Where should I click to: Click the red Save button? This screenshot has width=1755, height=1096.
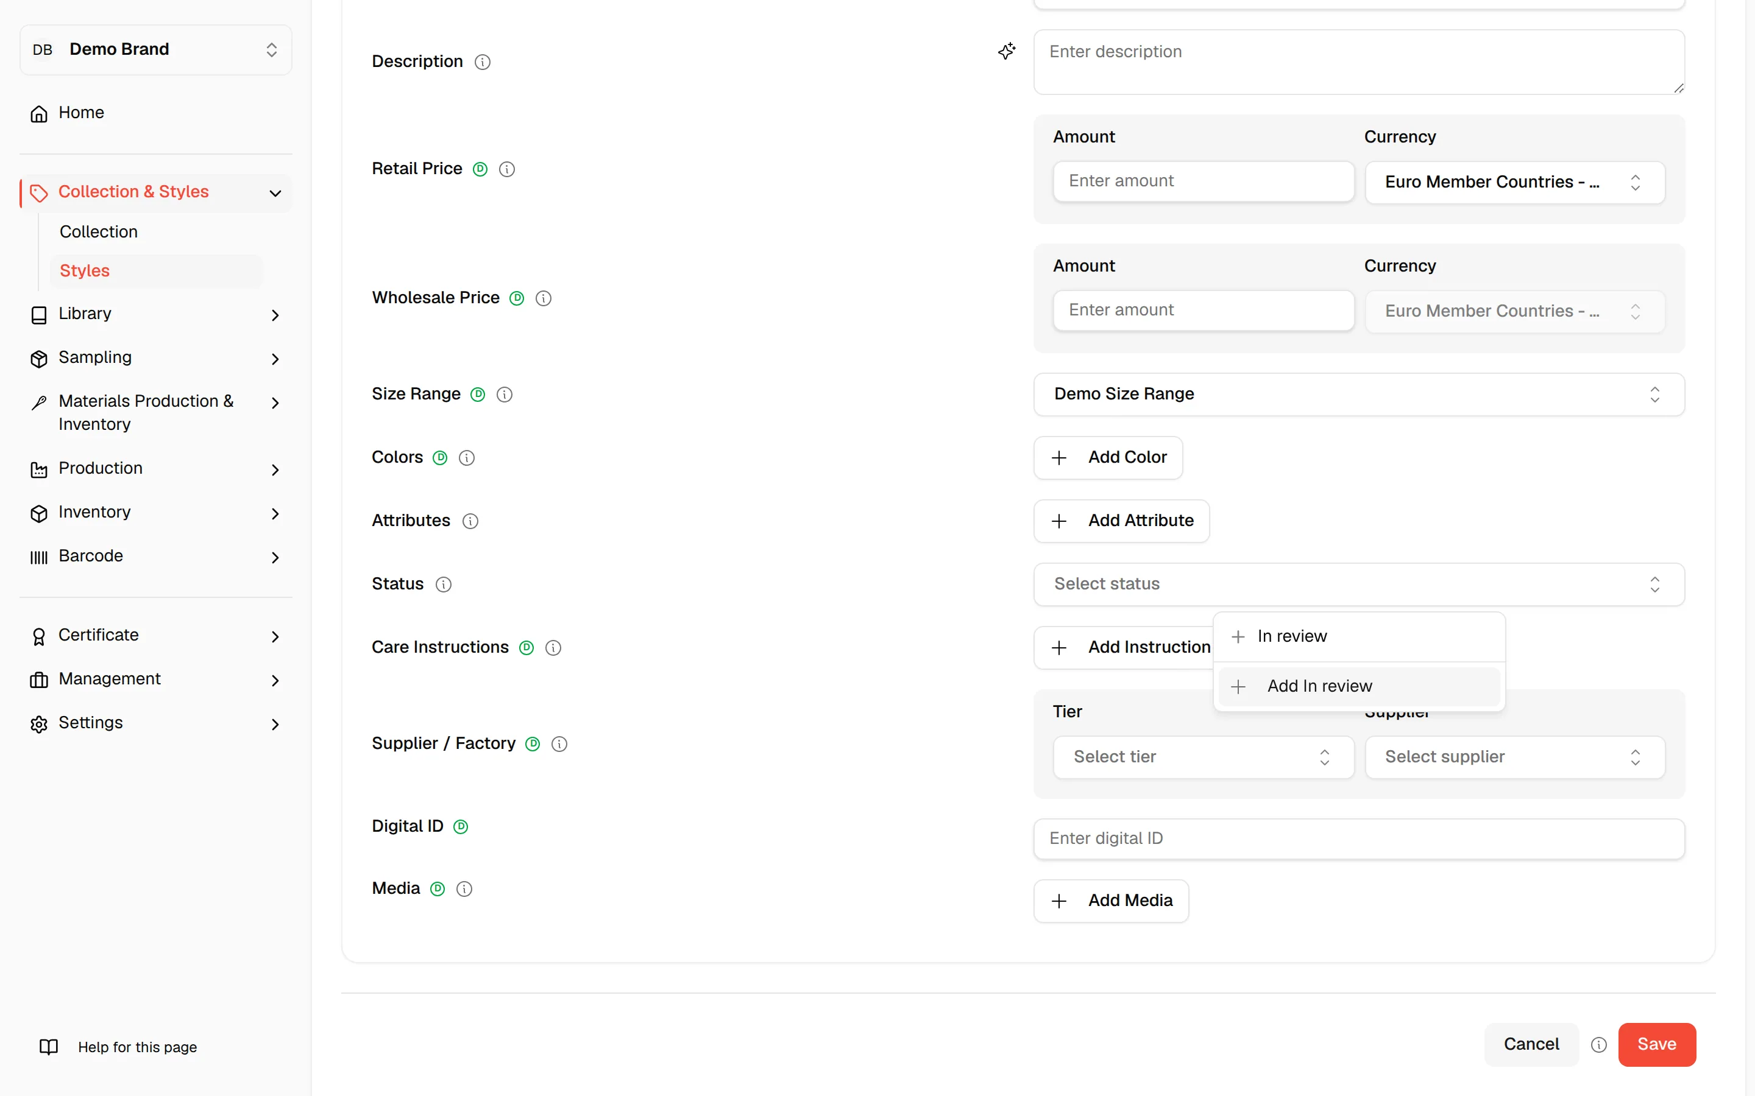click(x=1656, y=1044)
